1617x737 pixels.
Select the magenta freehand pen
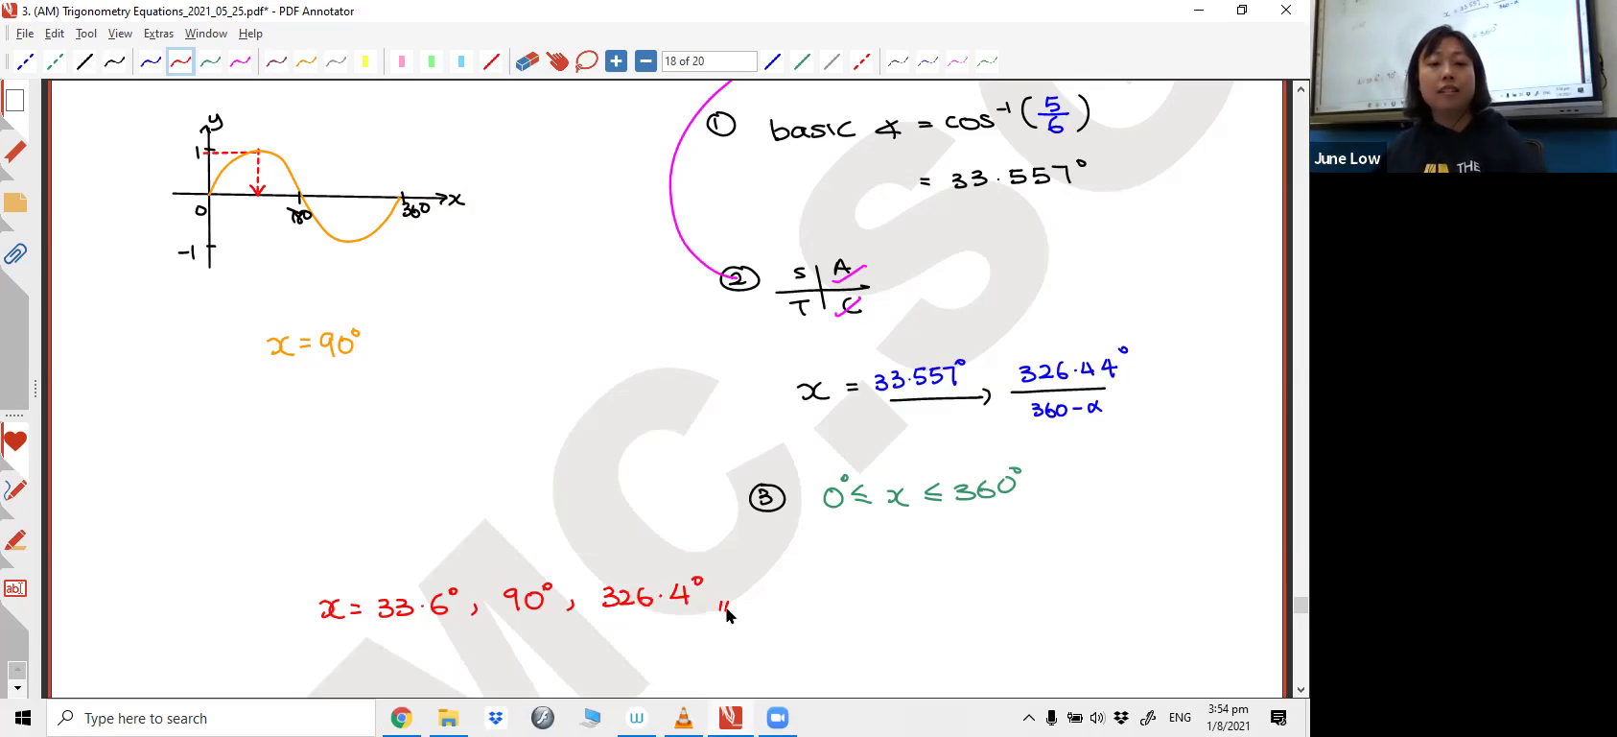point(240,61)
